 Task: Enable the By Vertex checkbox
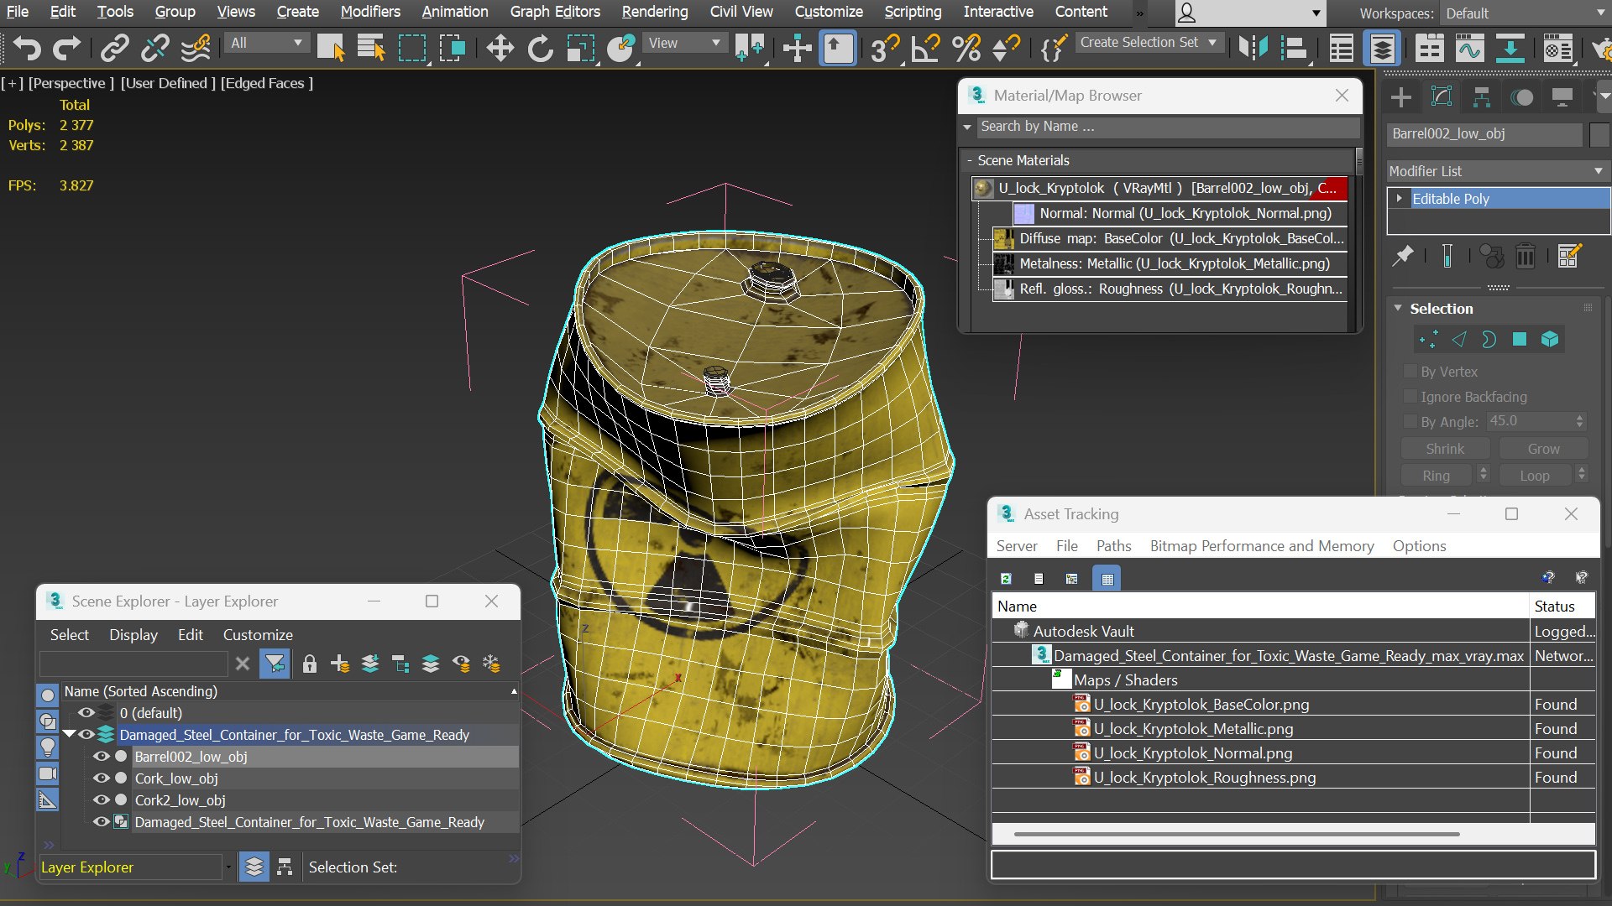tap(1410, 371)
